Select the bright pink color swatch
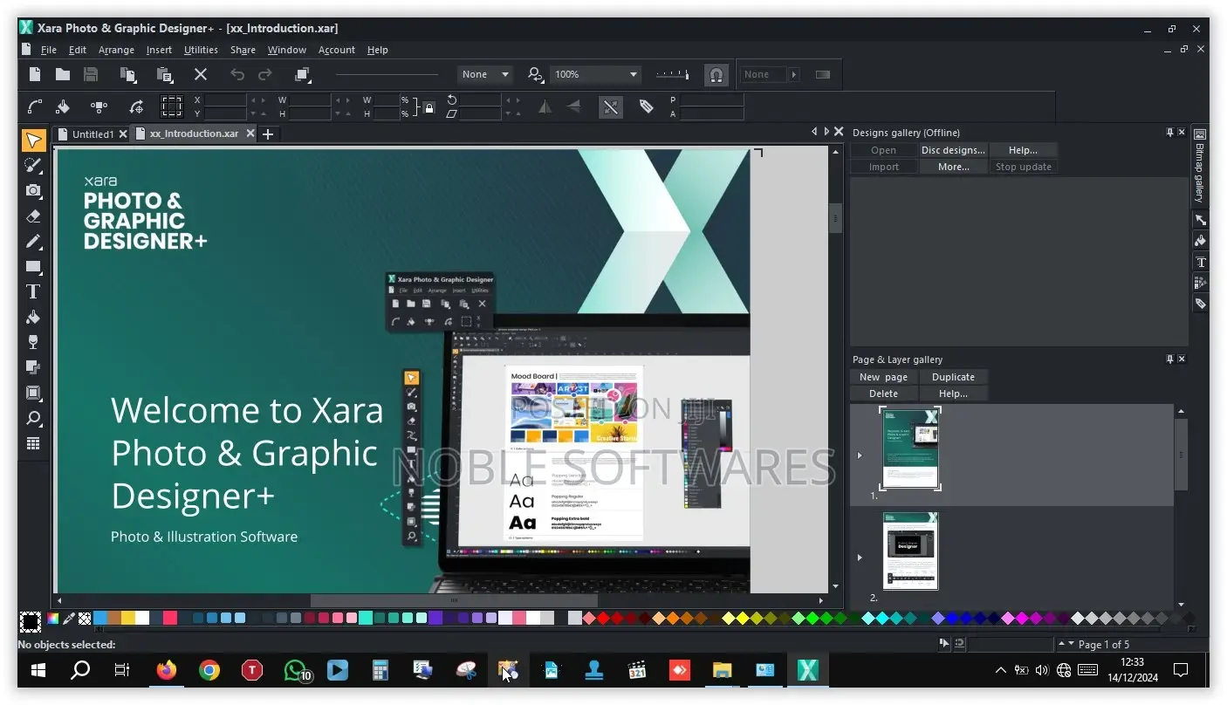The height and width of the screenshot is (705, 1227). point(170,618)
